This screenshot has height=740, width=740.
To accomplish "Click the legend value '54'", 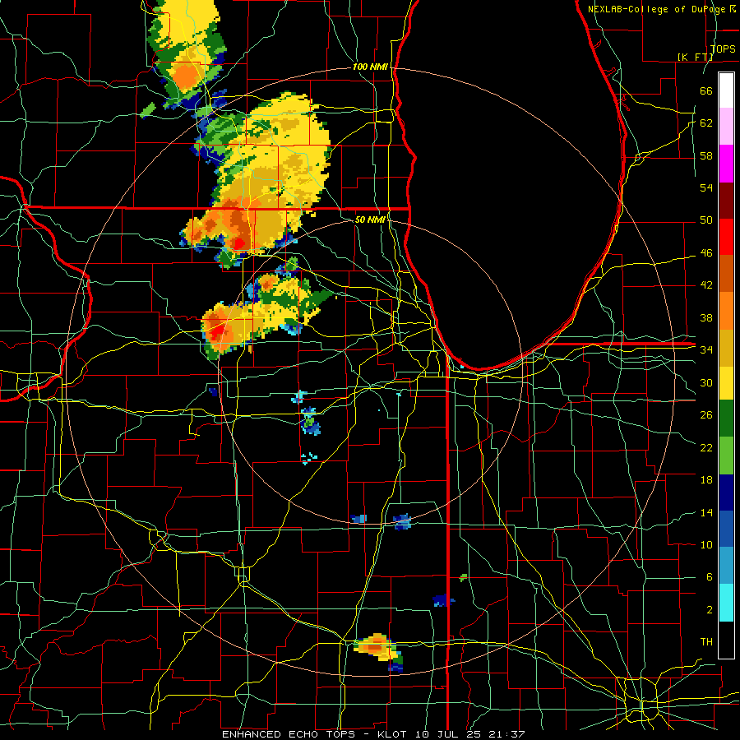I will (x=706, y=187).
